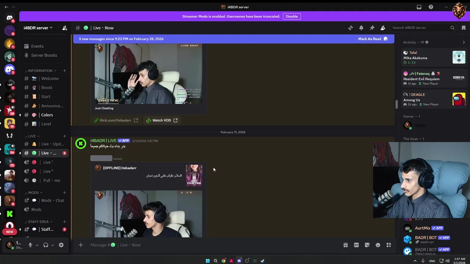Show pinned messages pin icon
Viewport: 470px width, 264px height.
click(372, 28)
